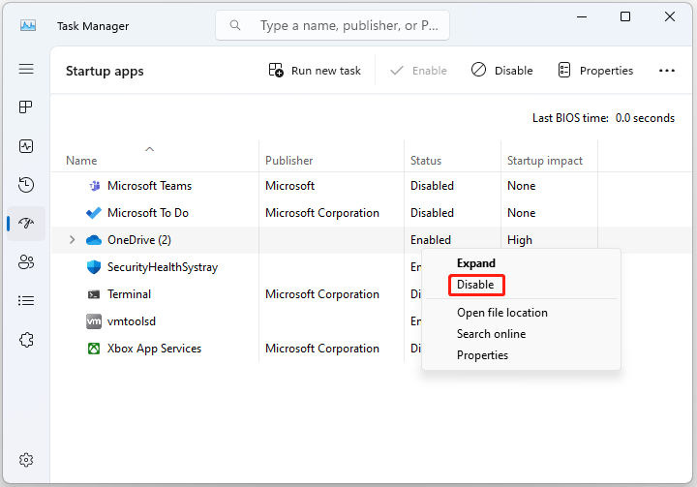Click the Xbox App Services icon
697x487 pixels.
94,349
